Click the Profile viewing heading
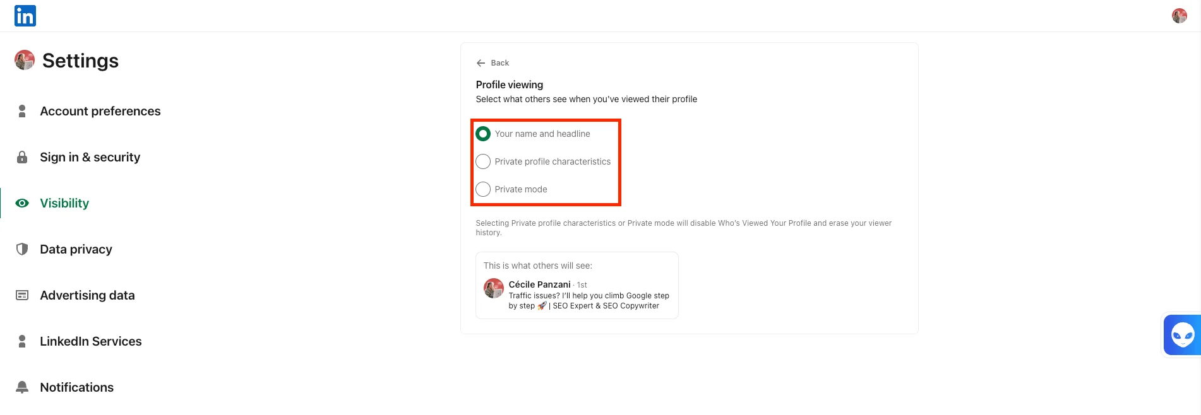Screen dimensions: 1201x415 coord(510,85)
